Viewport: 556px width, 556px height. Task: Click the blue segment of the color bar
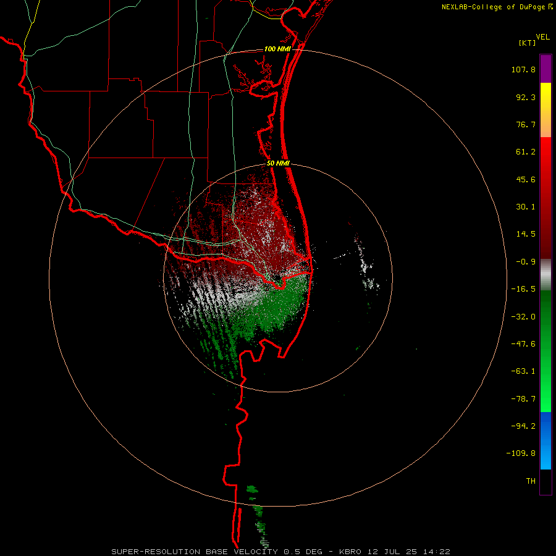545,440
